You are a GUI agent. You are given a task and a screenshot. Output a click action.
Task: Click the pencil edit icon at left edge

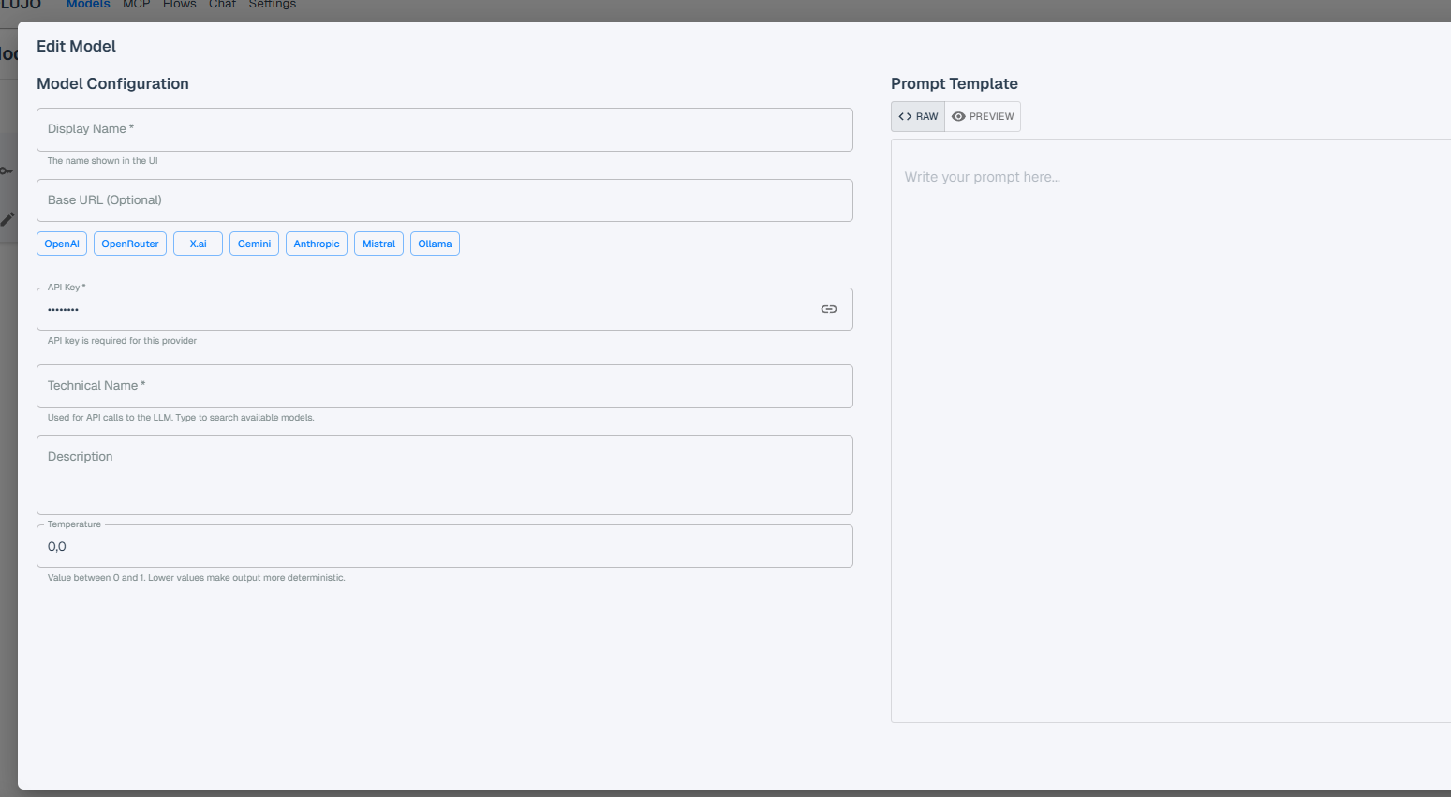[7, 219]
